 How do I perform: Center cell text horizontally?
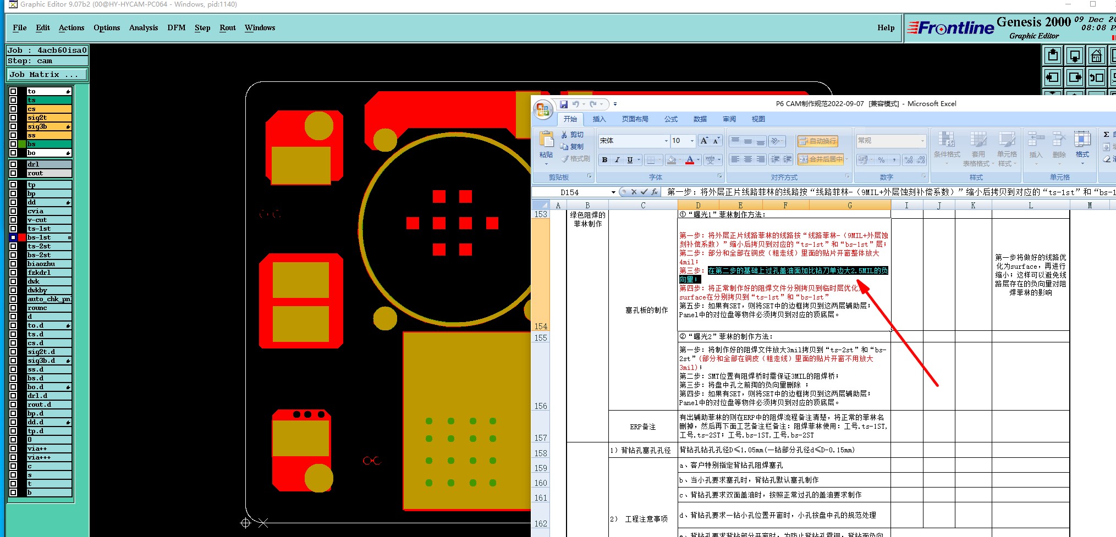click(747, 159)
